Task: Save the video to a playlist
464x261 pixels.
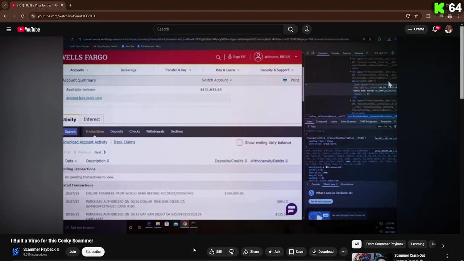Action: (295, 252)
